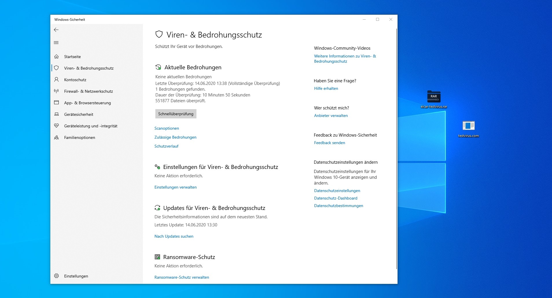Click the Aktuelle Bedrohungen scan icon
This screenshot has width=552, height=298.
click(158, 67)
